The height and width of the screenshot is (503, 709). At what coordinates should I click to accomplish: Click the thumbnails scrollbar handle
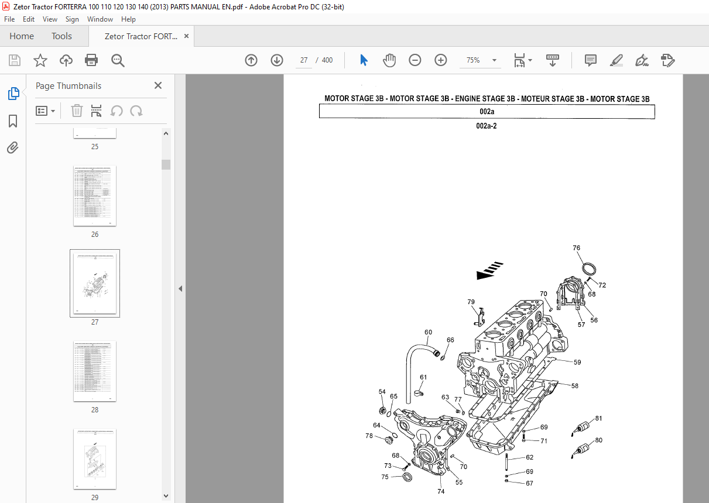click(x=166, y=164)
